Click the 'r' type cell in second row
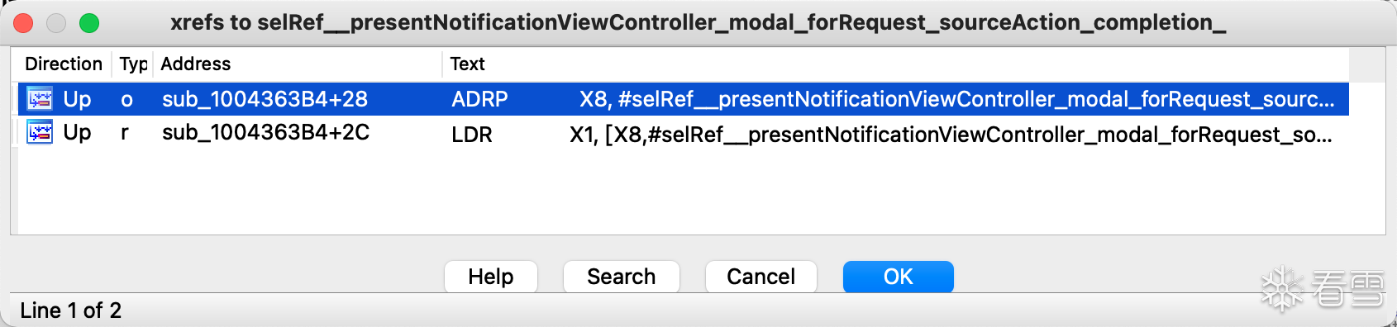1397x327 pixels. coord(125,133)
